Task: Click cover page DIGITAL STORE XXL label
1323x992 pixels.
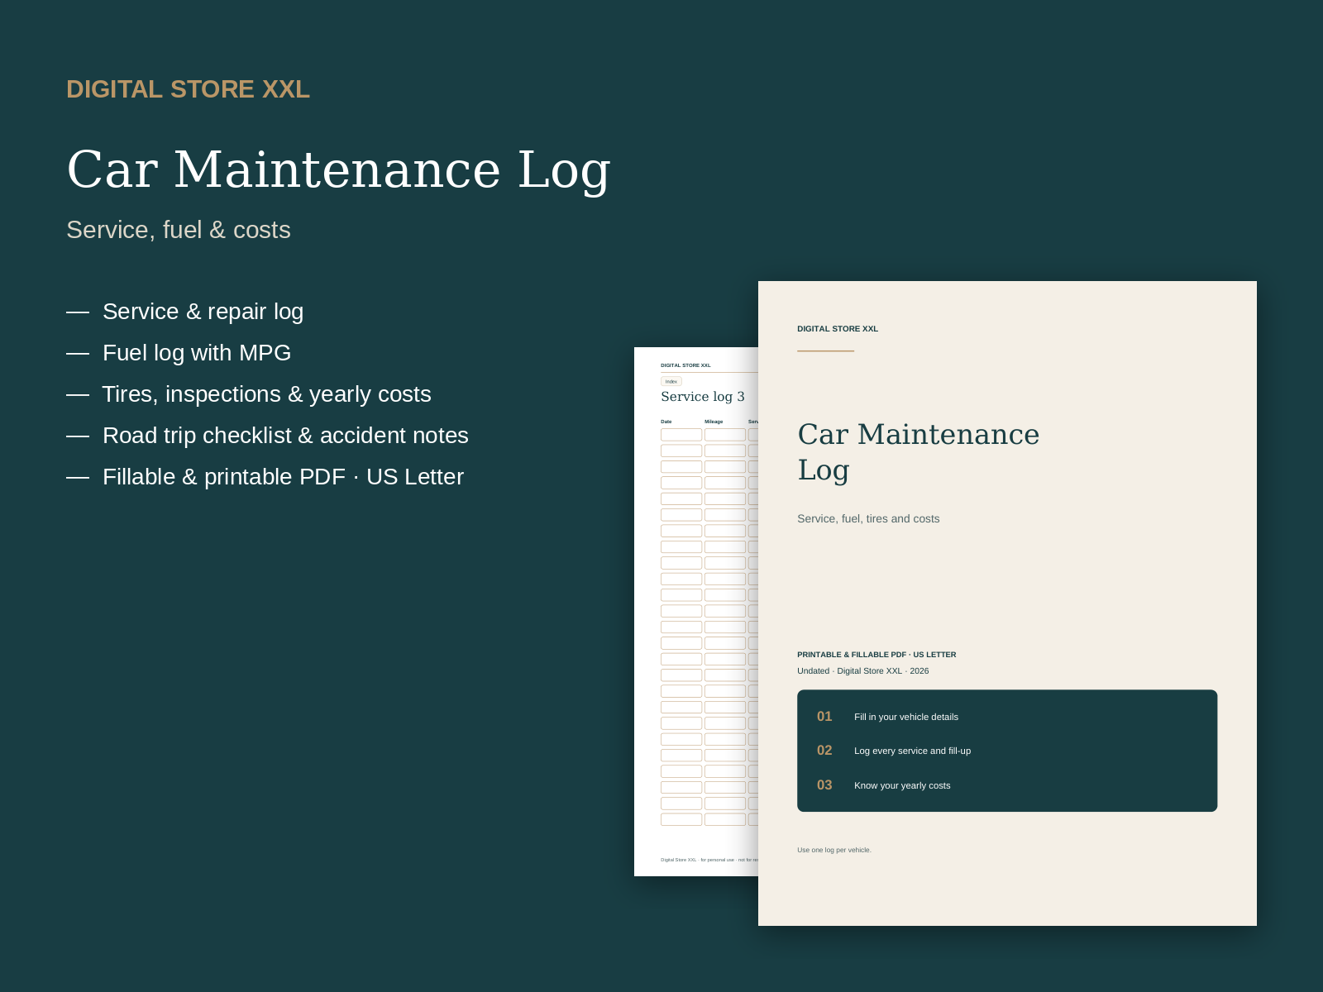Action: tap(838, 329)
